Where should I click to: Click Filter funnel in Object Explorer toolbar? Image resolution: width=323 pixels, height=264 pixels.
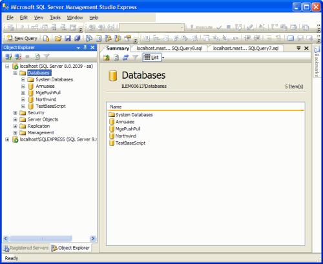point(47,57)
